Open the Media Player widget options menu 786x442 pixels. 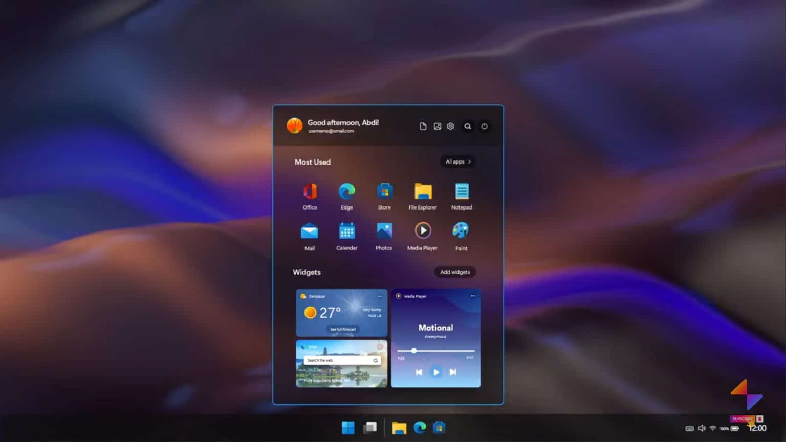pos(473,296)
